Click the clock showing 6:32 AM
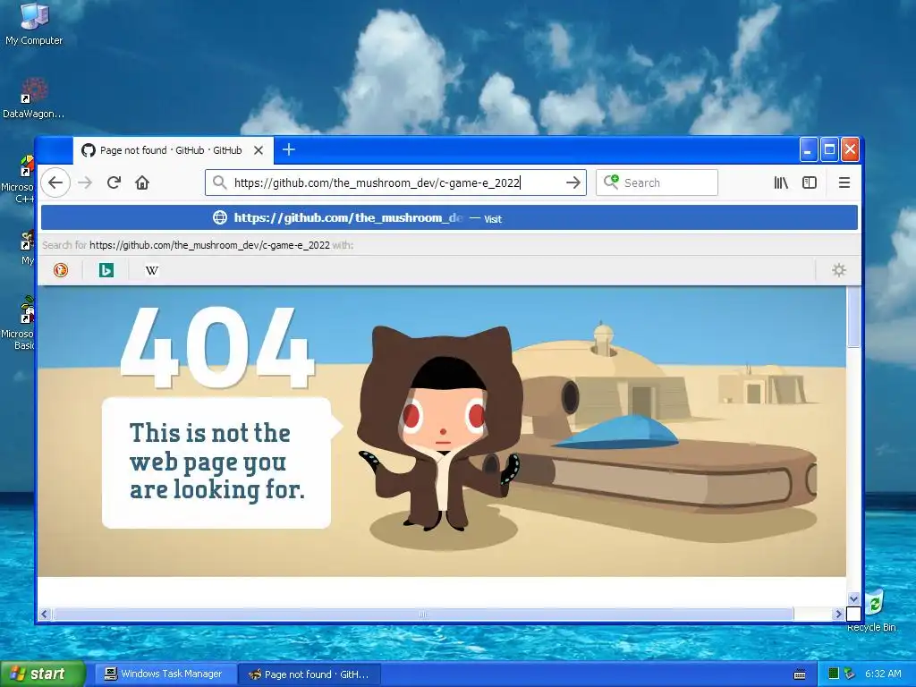This screenshot has height=687, width=916. [x=883, y=674]
